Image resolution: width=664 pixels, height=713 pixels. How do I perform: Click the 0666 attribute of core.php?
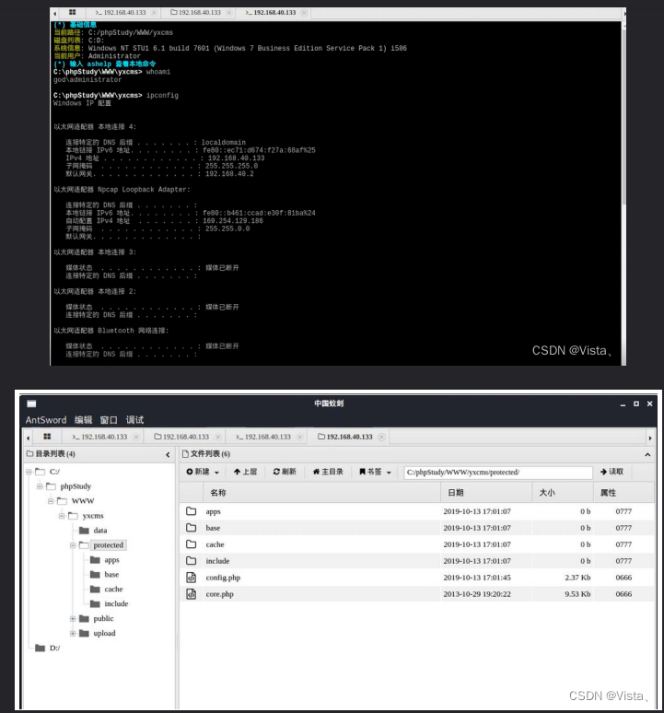(623, 594)
